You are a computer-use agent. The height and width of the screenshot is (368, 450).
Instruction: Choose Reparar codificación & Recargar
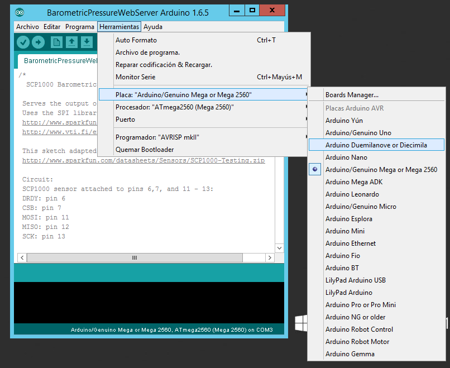pos(203,65)
